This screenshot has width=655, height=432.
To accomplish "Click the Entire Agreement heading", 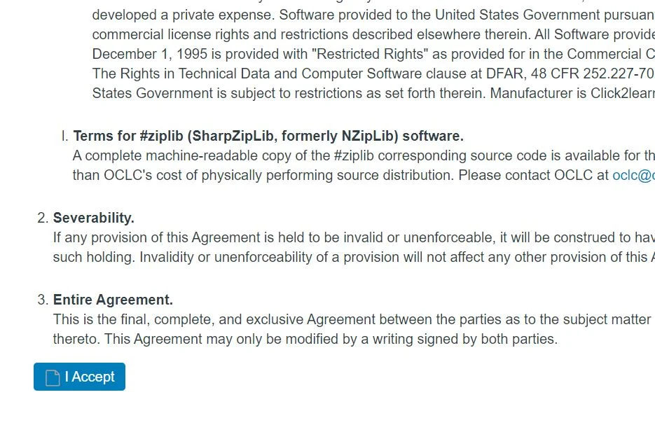I will [113, 300].
